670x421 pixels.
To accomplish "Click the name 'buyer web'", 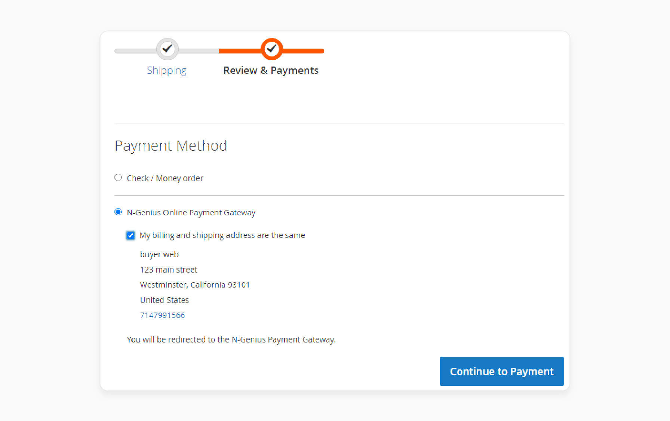I will pos(159,254).
